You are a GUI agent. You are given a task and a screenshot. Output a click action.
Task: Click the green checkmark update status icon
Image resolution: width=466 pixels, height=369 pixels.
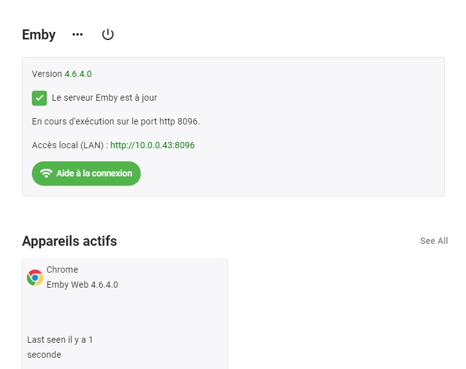click(x=39, y=98)
